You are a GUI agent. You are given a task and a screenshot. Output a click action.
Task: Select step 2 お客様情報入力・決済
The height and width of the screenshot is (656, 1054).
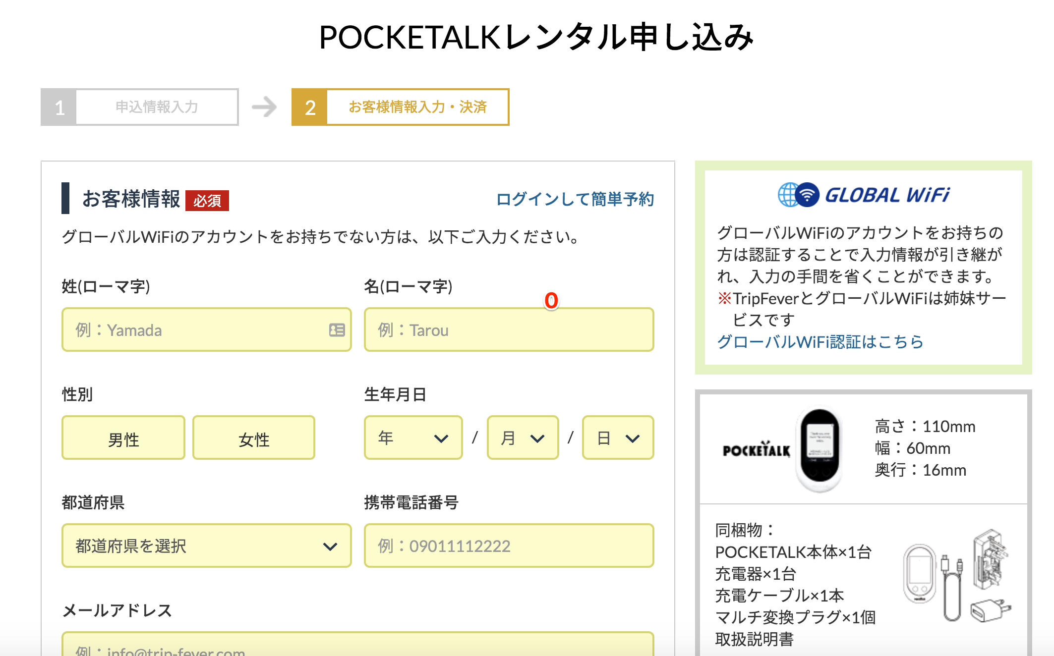(x=401, y=107)
